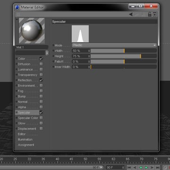The width and height of the screenshot is (170, 170).
Task: Click the Specular channel label
Action: click(24, 112)
